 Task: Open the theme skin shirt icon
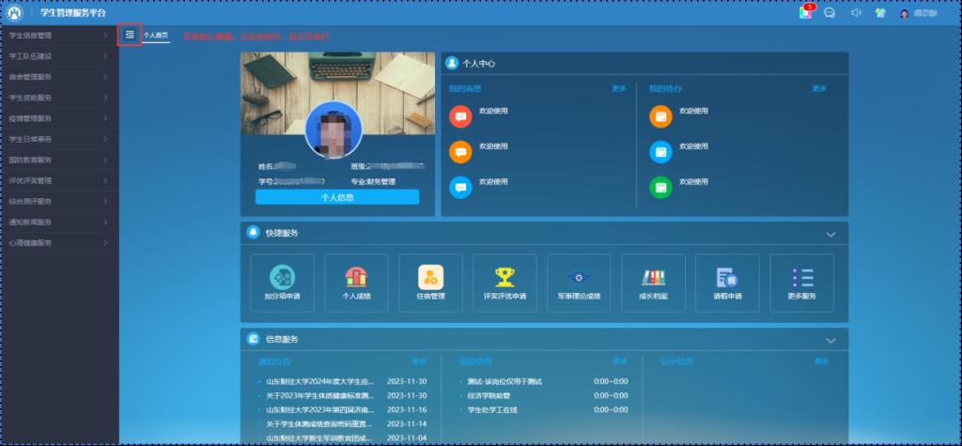coord(880,13)
